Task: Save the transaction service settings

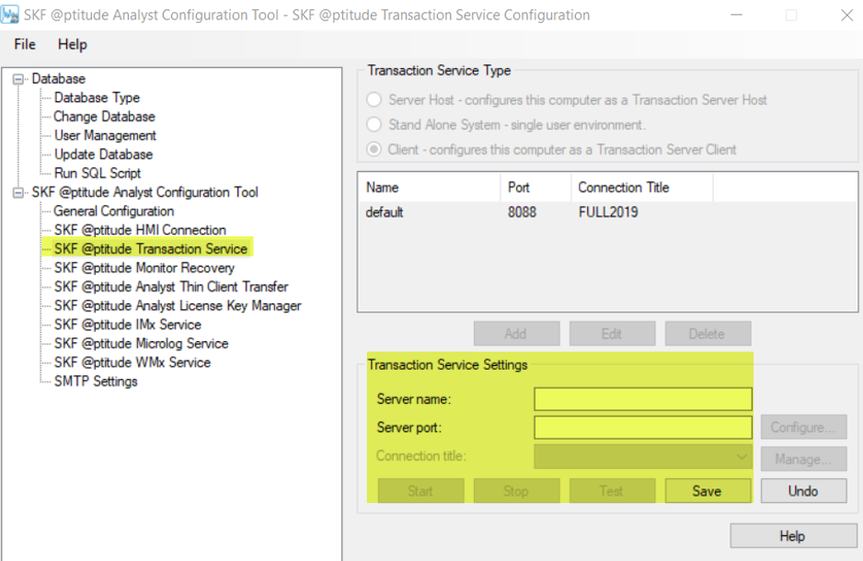Action: tap(708, 490)
